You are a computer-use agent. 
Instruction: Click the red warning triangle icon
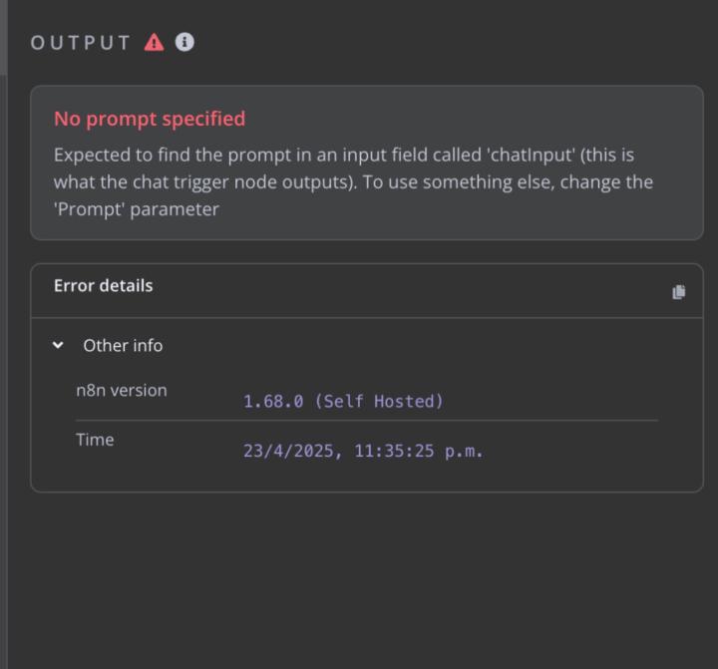click(x=154, y=42)
